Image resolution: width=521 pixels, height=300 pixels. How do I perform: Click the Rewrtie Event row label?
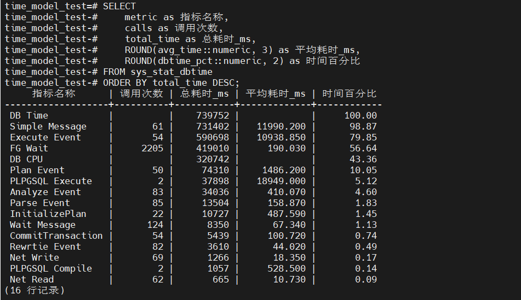(45, 246)
